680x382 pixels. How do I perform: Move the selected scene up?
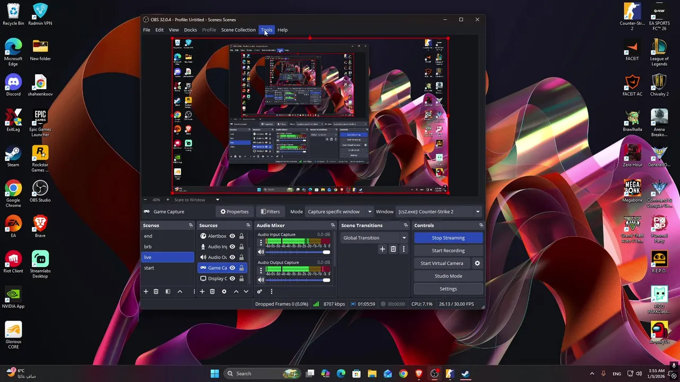click(x=180, y=291)
